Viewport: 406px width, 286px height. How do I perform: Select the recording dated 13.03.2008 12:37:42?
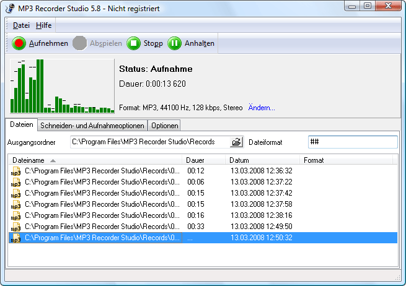point(203,193)
